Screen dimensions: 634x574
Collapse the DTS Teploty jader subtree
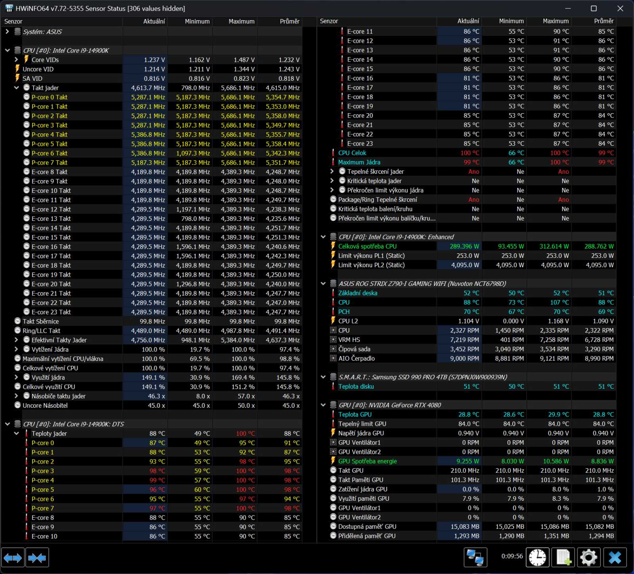[x=16, y=433]
